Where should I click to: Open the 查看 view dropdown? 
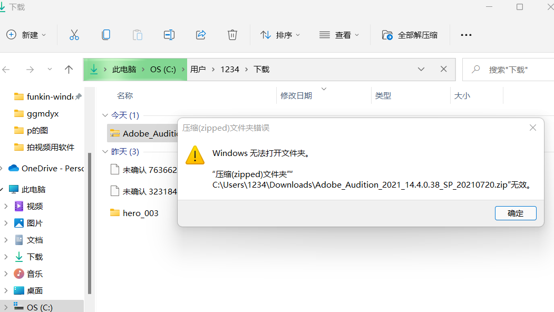339,35
